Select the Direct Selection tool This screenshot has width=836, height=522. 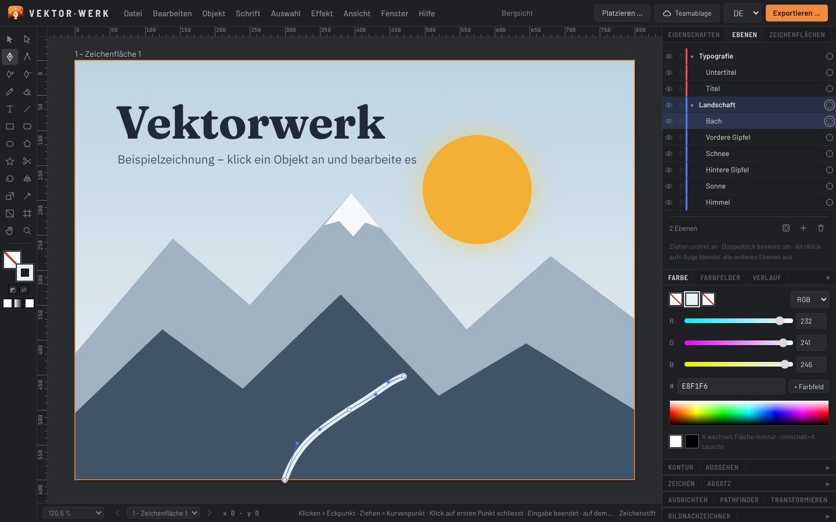(x=27, y=39)
